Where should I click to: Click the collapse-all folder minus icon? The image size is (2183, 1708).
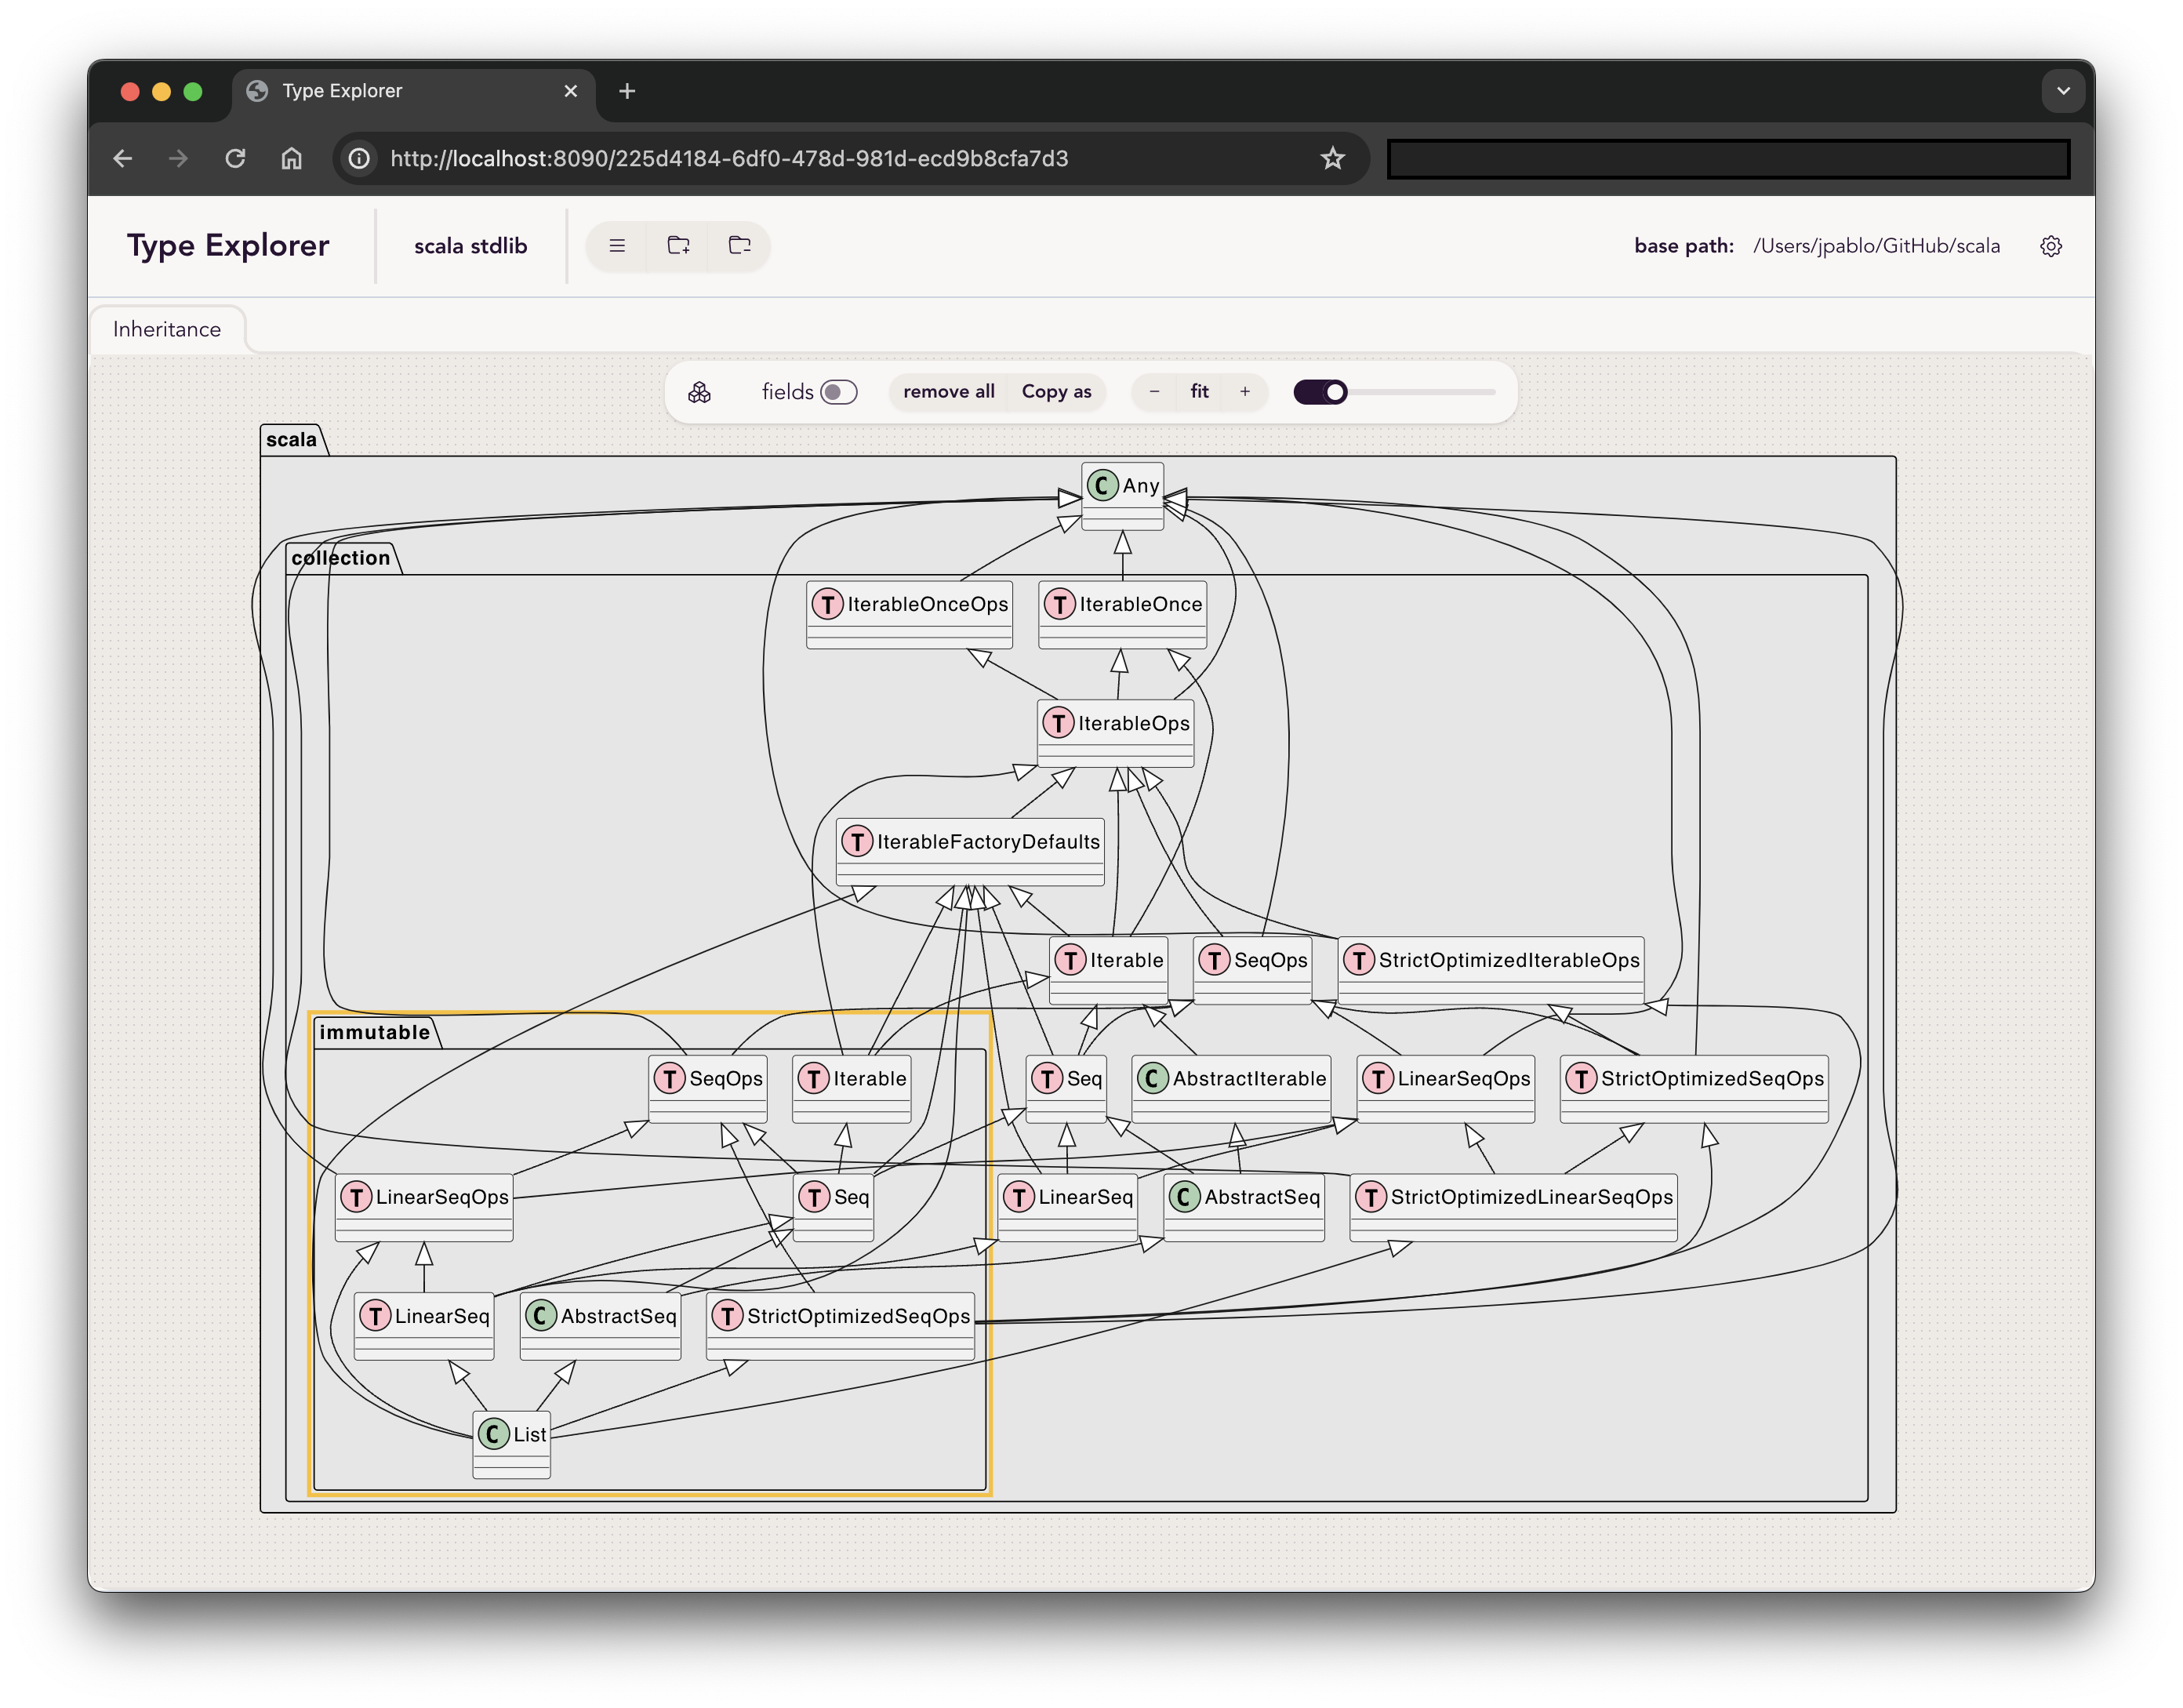[x=739, y=246]
